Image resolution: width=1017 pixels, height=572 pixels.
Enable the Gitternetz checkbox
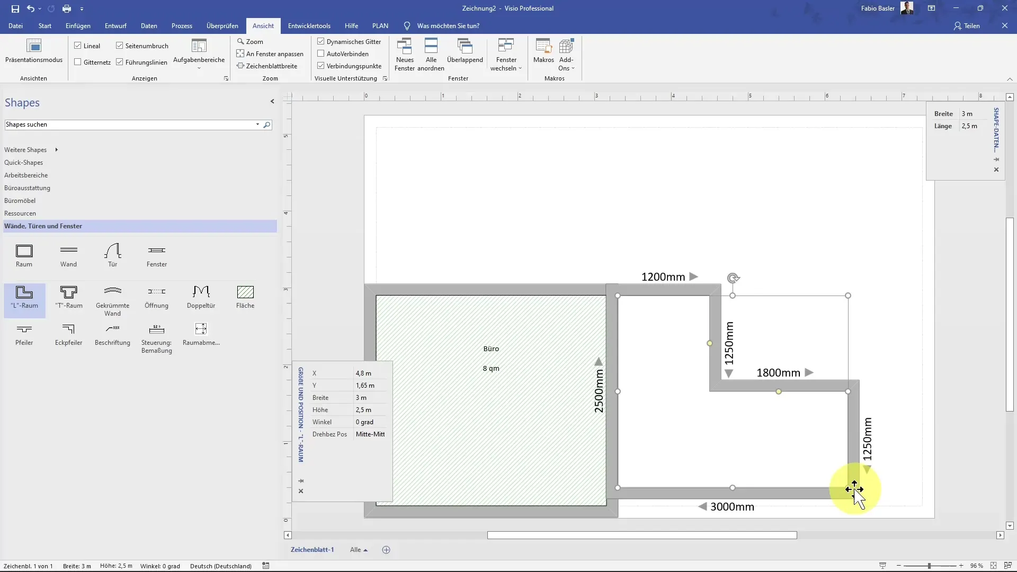(78, 62)
